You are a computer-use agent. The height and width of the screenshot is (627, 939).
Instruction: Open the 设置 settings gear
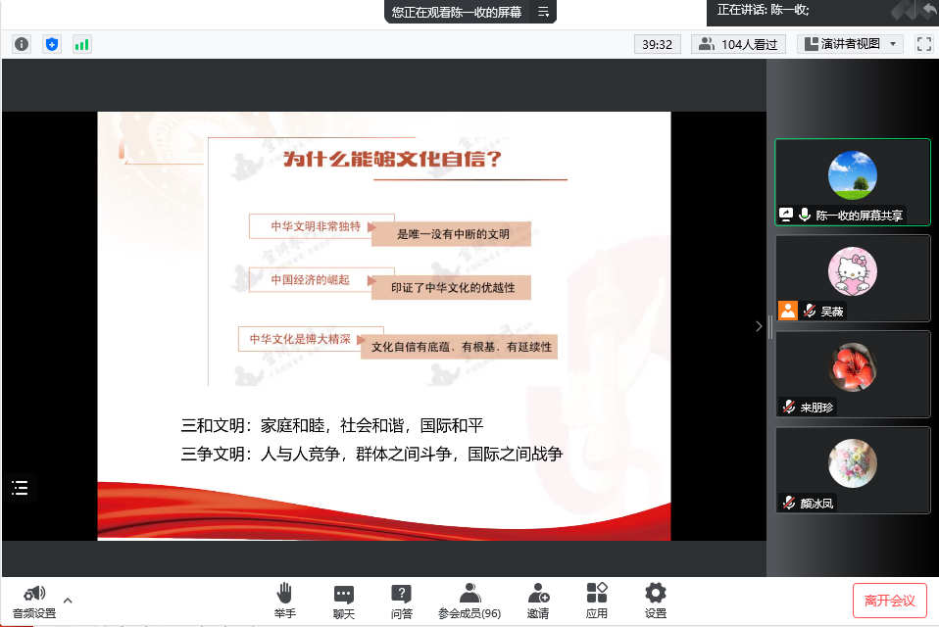click(x=656, y=600)
